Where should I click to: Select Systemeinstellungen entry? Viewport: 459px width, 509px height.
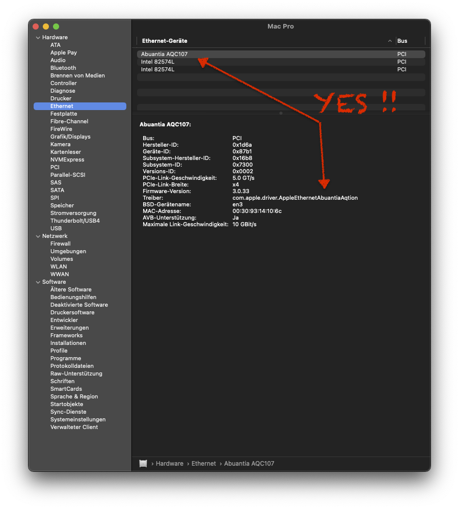tap(78, 419)
